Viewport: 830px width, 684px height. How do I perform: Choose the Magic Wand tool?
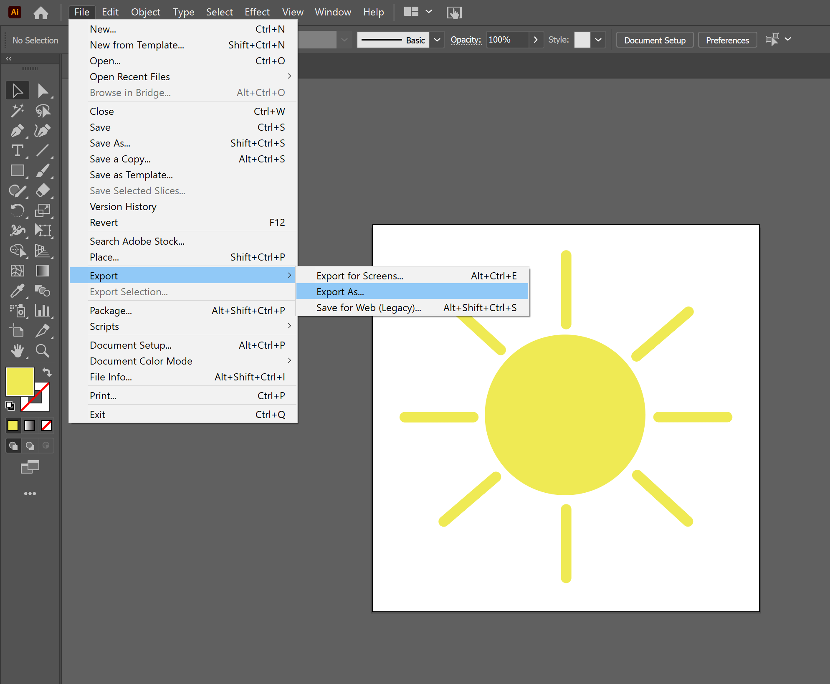[x=17, y=111]
